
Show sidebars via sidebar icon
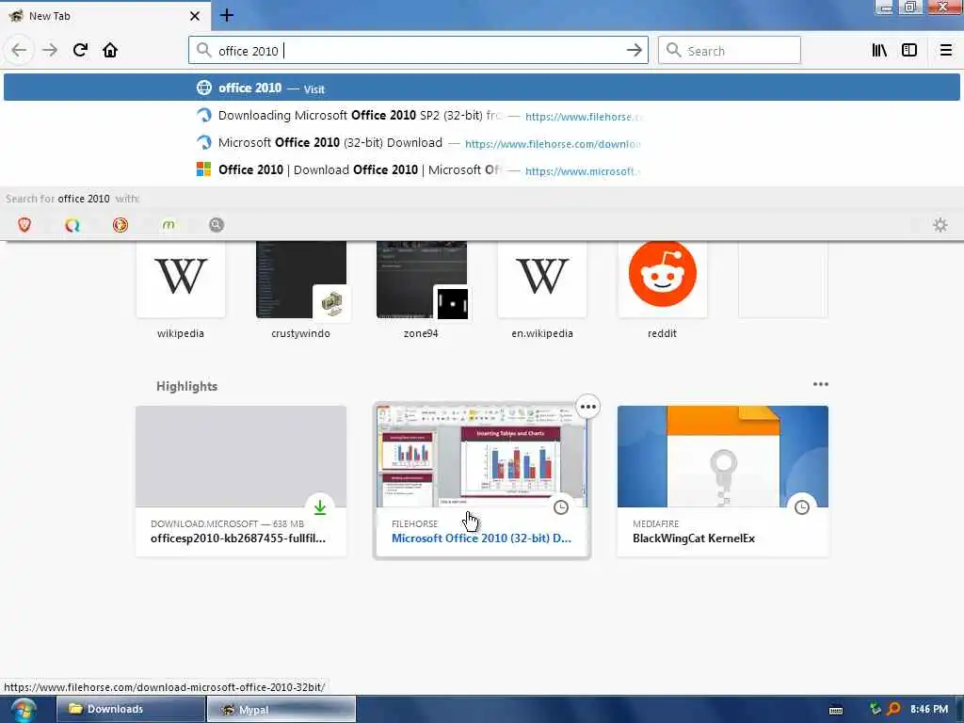(x=909, y=51)
